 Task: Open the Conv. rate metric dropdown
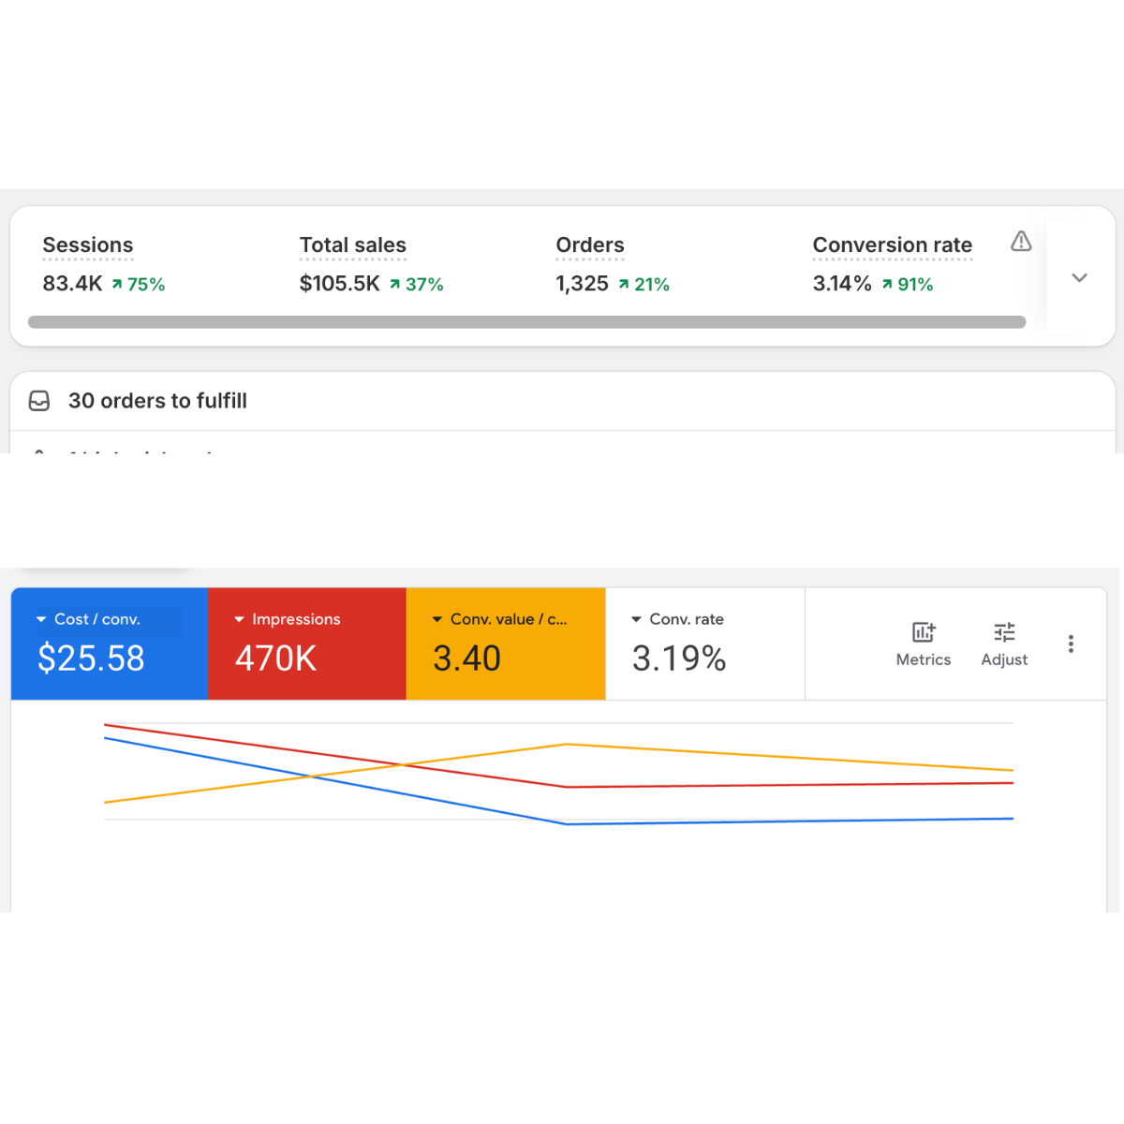pyautogui.click(x=635, y=618)
